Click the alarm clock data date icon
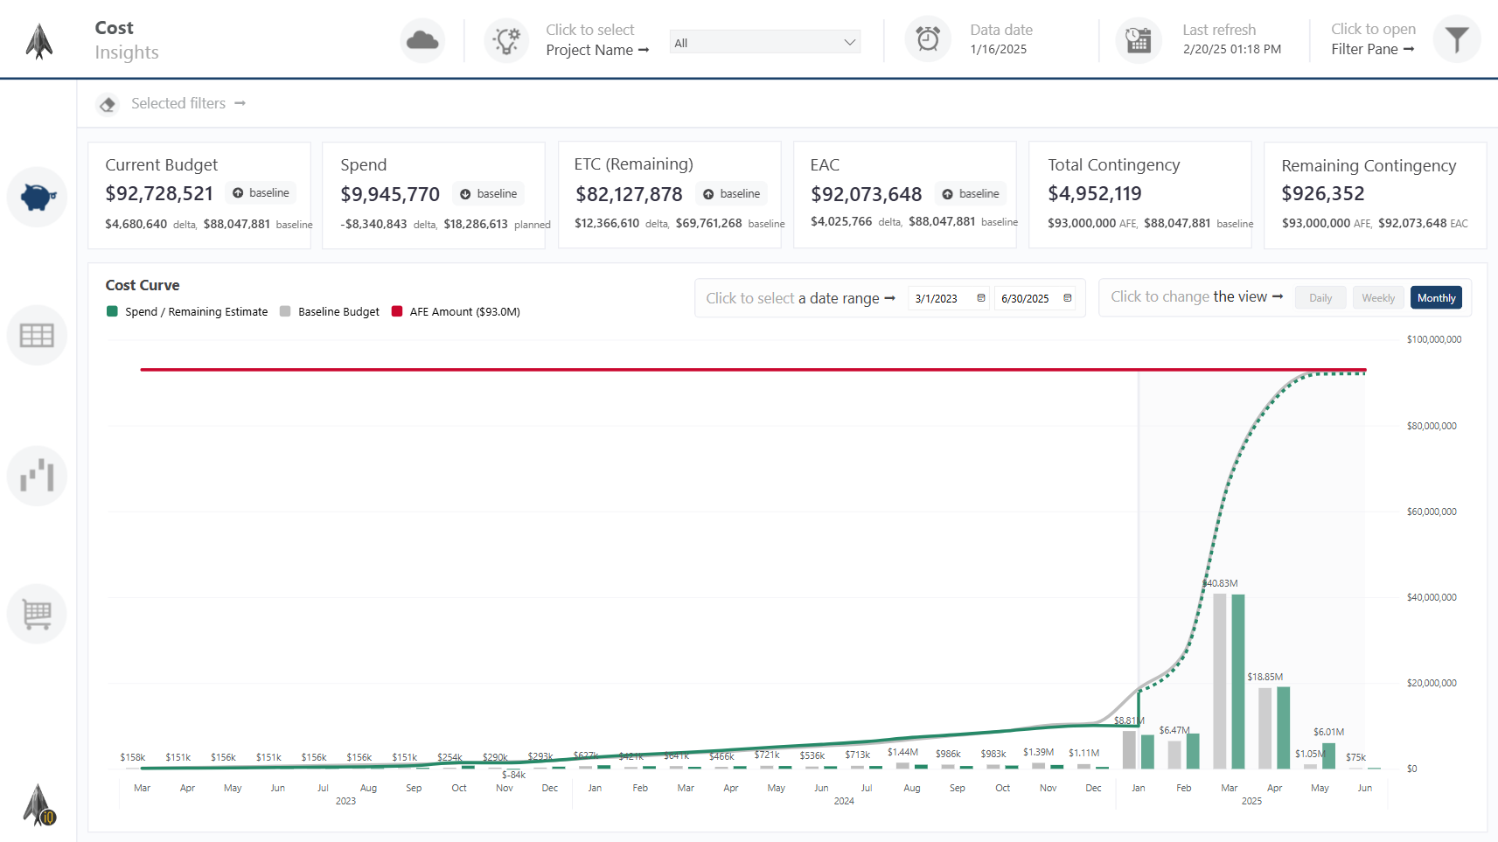This screenshot has width=1498, height=842. point(928,39)
